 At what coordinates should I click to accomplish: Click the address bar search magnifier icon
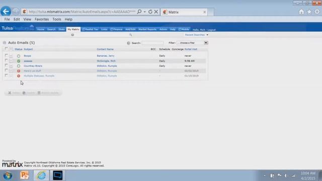[x=139, y=12]
